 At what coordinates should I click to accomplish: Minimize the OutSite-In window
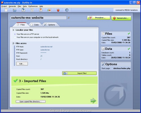pos(131,3)
